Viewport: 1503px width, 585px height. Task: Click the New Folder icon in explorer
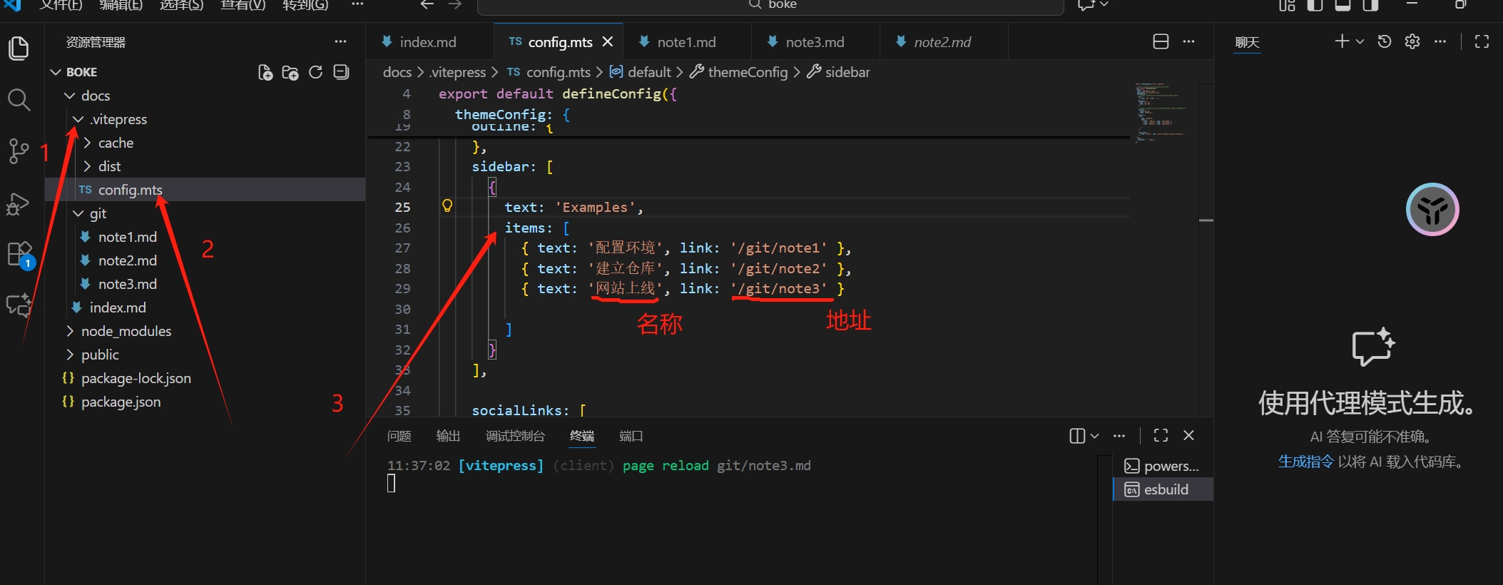(x=290, y=72)
